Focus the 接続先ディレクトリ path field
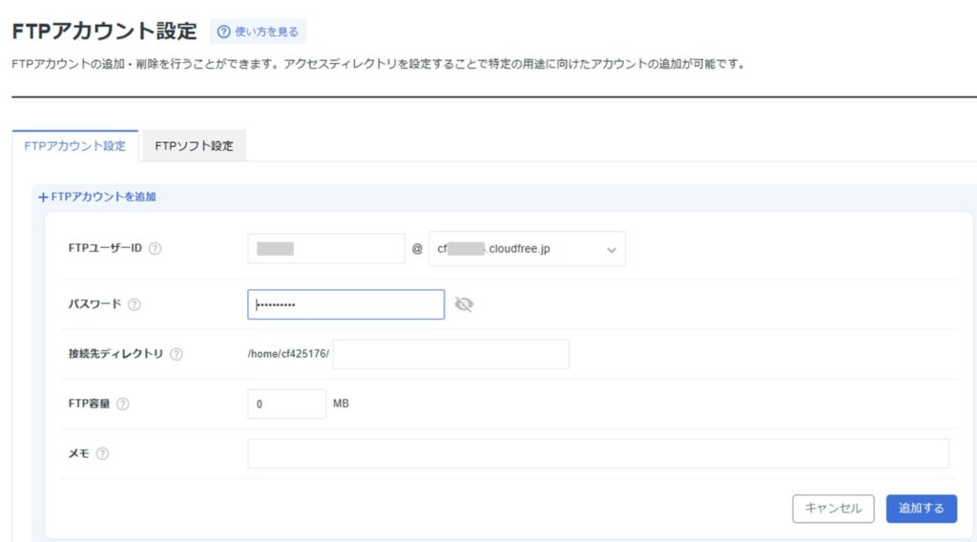 pyautogui.click(x=450, y=354)
